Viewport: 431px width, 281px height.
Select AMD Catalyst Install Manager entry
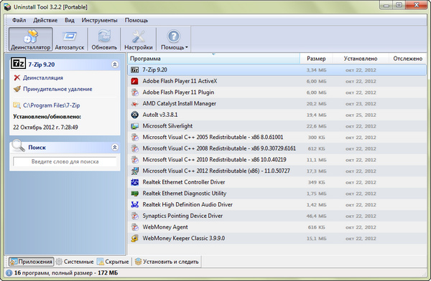(277, 104)
